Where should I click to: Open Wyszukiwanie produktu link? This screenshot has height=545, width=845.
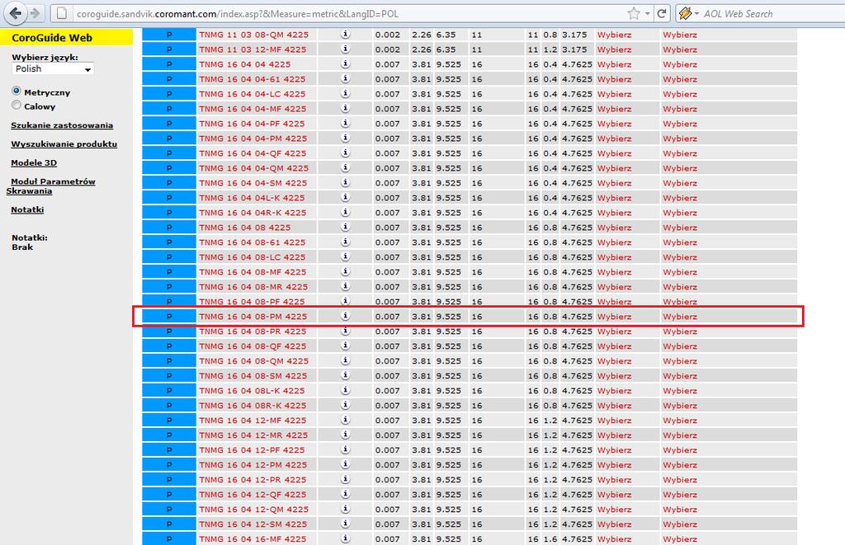(x=64, y=144)
